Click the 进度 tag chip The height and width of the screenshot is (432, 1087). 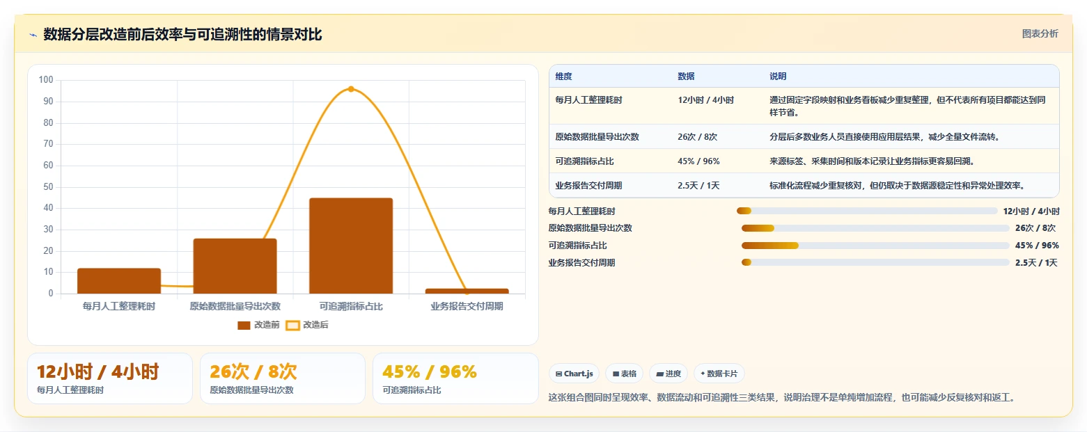(x=668, y=374)
